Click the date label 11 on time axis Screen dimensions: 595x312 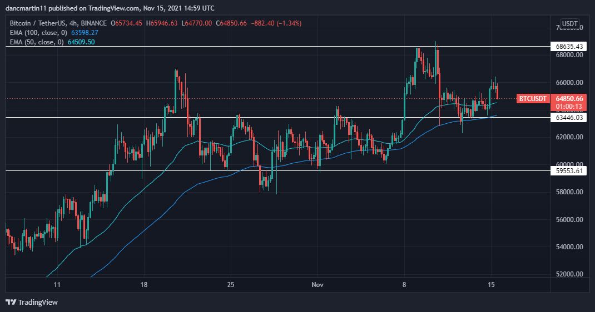[x=57, y=284]
